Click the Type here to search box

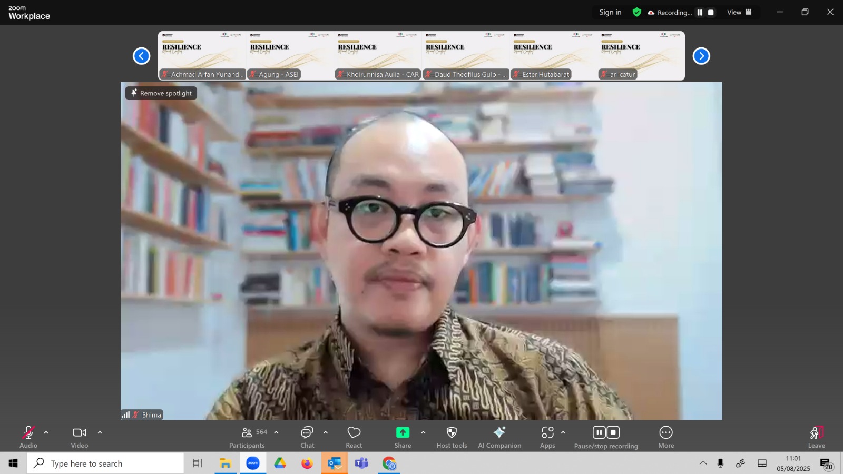coord(105,463)
